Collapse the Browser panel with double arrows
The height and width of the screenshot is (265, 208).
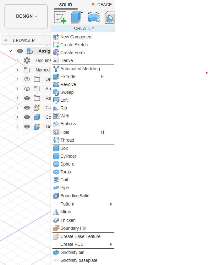6,40
